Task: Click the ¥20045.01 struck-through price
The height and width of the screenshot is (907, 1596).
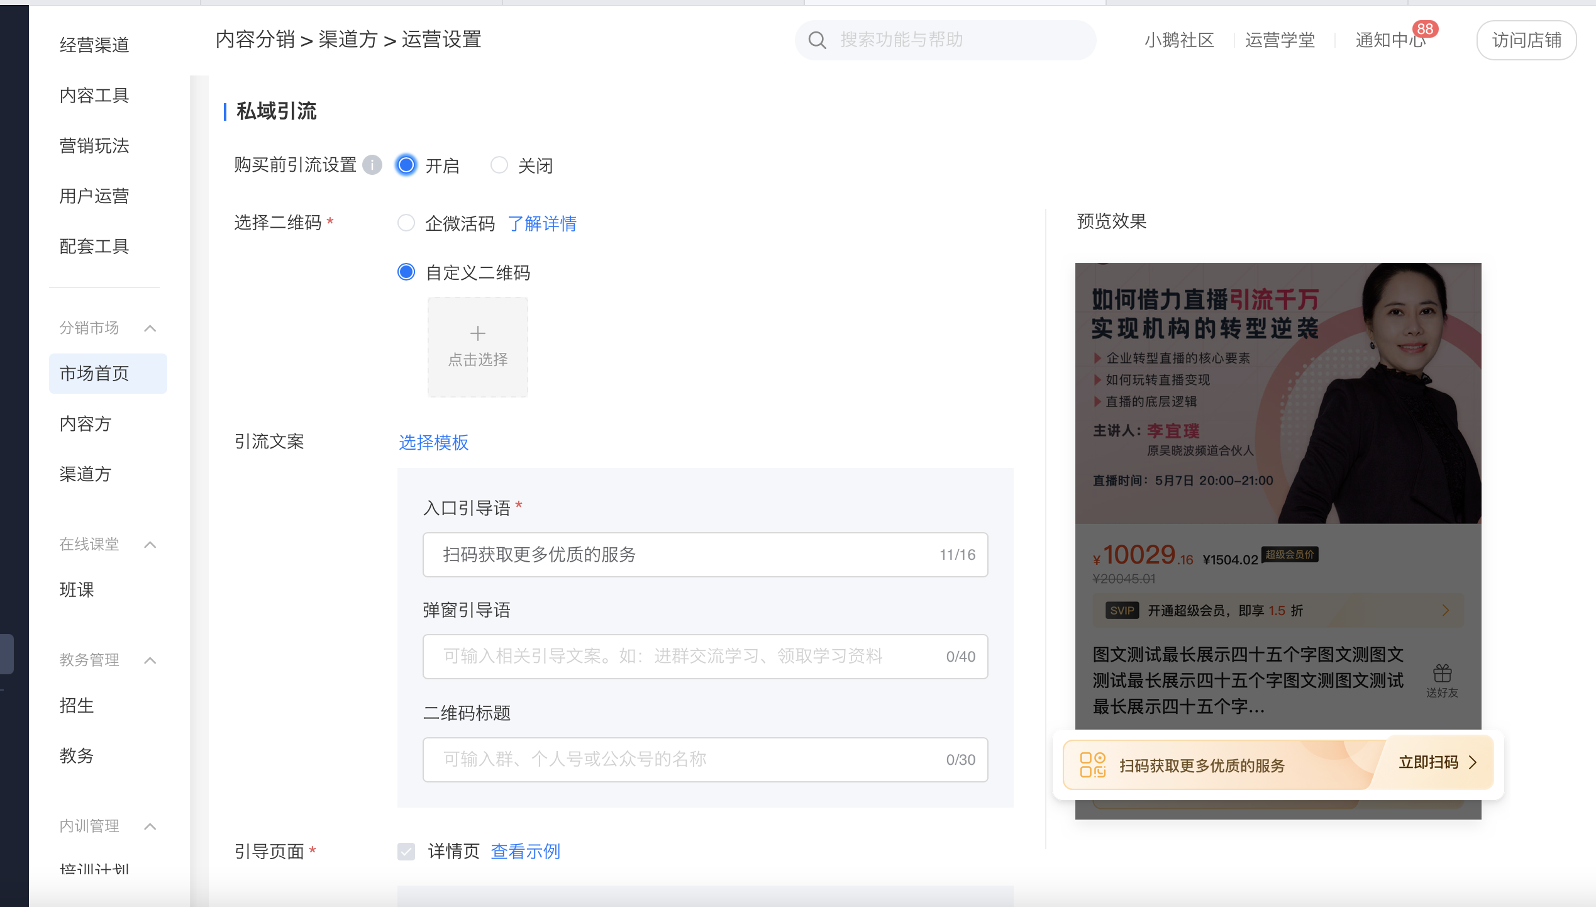Action: (1124, 579)
